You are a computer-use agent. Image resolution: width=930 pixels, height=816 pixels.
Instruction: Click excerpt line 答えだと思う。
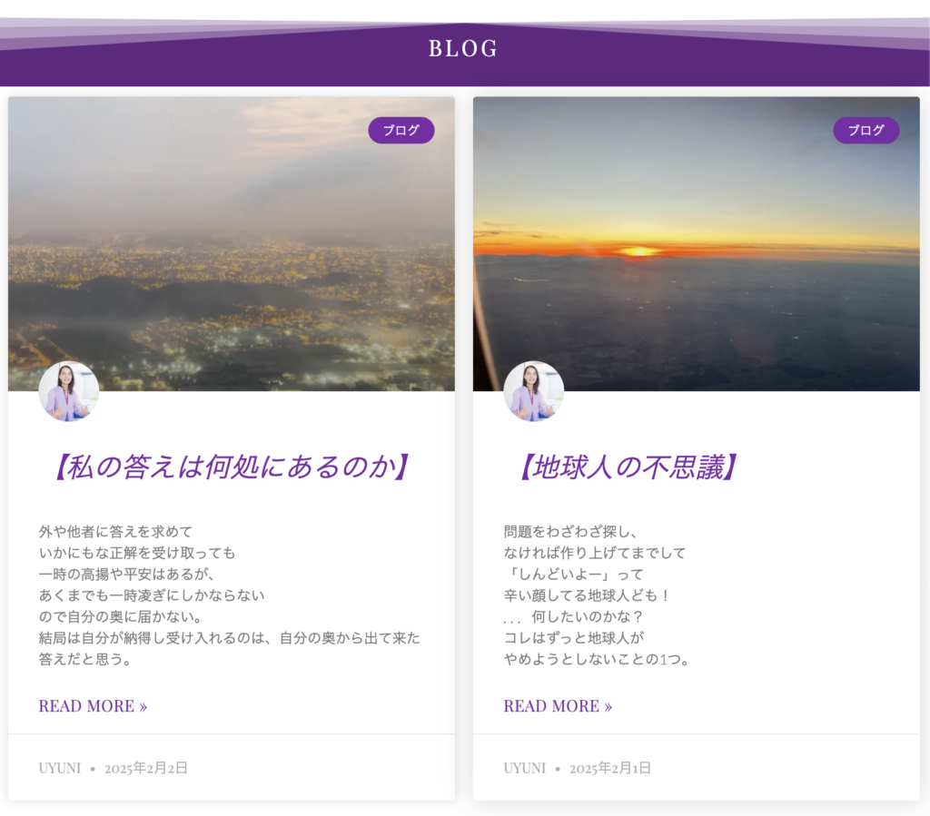[85, 659]
